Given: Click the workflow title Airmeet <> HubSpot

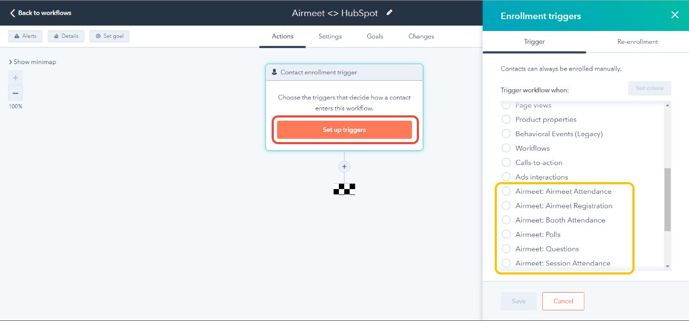Looking at the screenshot, I should (335, 13).
